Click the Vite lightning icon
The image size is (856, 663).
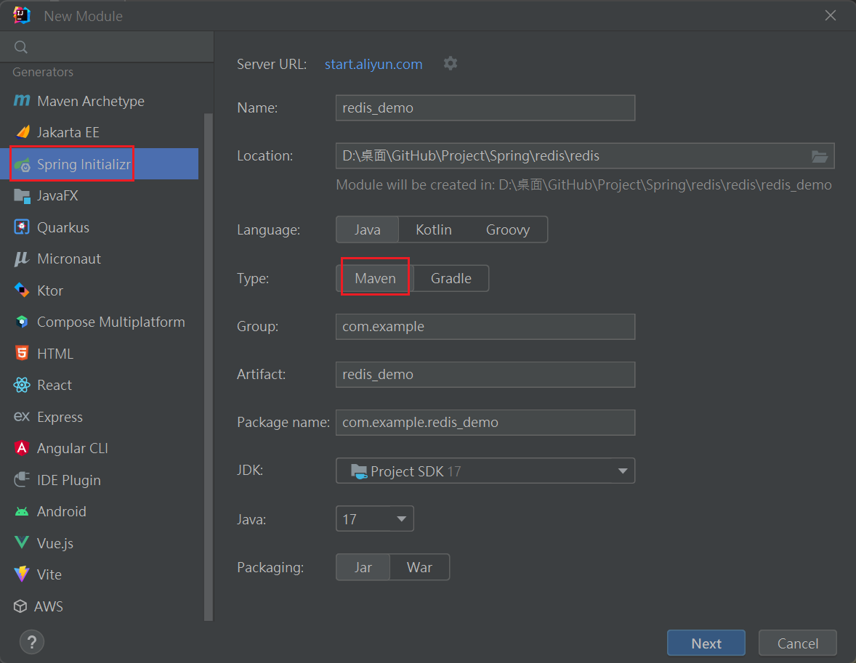[x=22, y=574]
